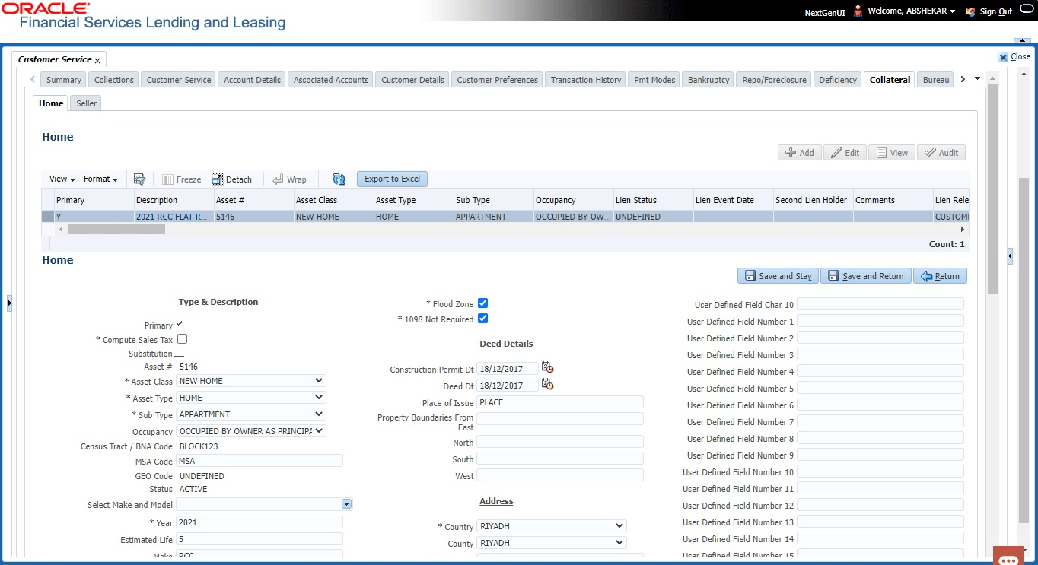Screen dimensions: 1038x565
Task: Detach the Home table
Action: tap(232, 179)
